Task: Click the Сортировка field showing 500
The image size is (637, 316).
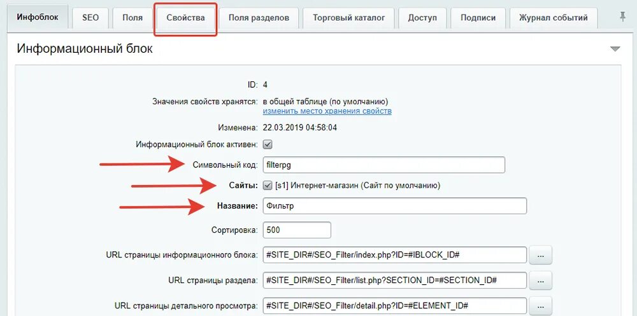Action: [297, 230]
